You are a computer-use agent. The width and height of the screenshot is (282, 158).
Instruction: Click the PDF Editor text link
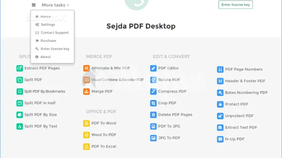click(168, 68)
